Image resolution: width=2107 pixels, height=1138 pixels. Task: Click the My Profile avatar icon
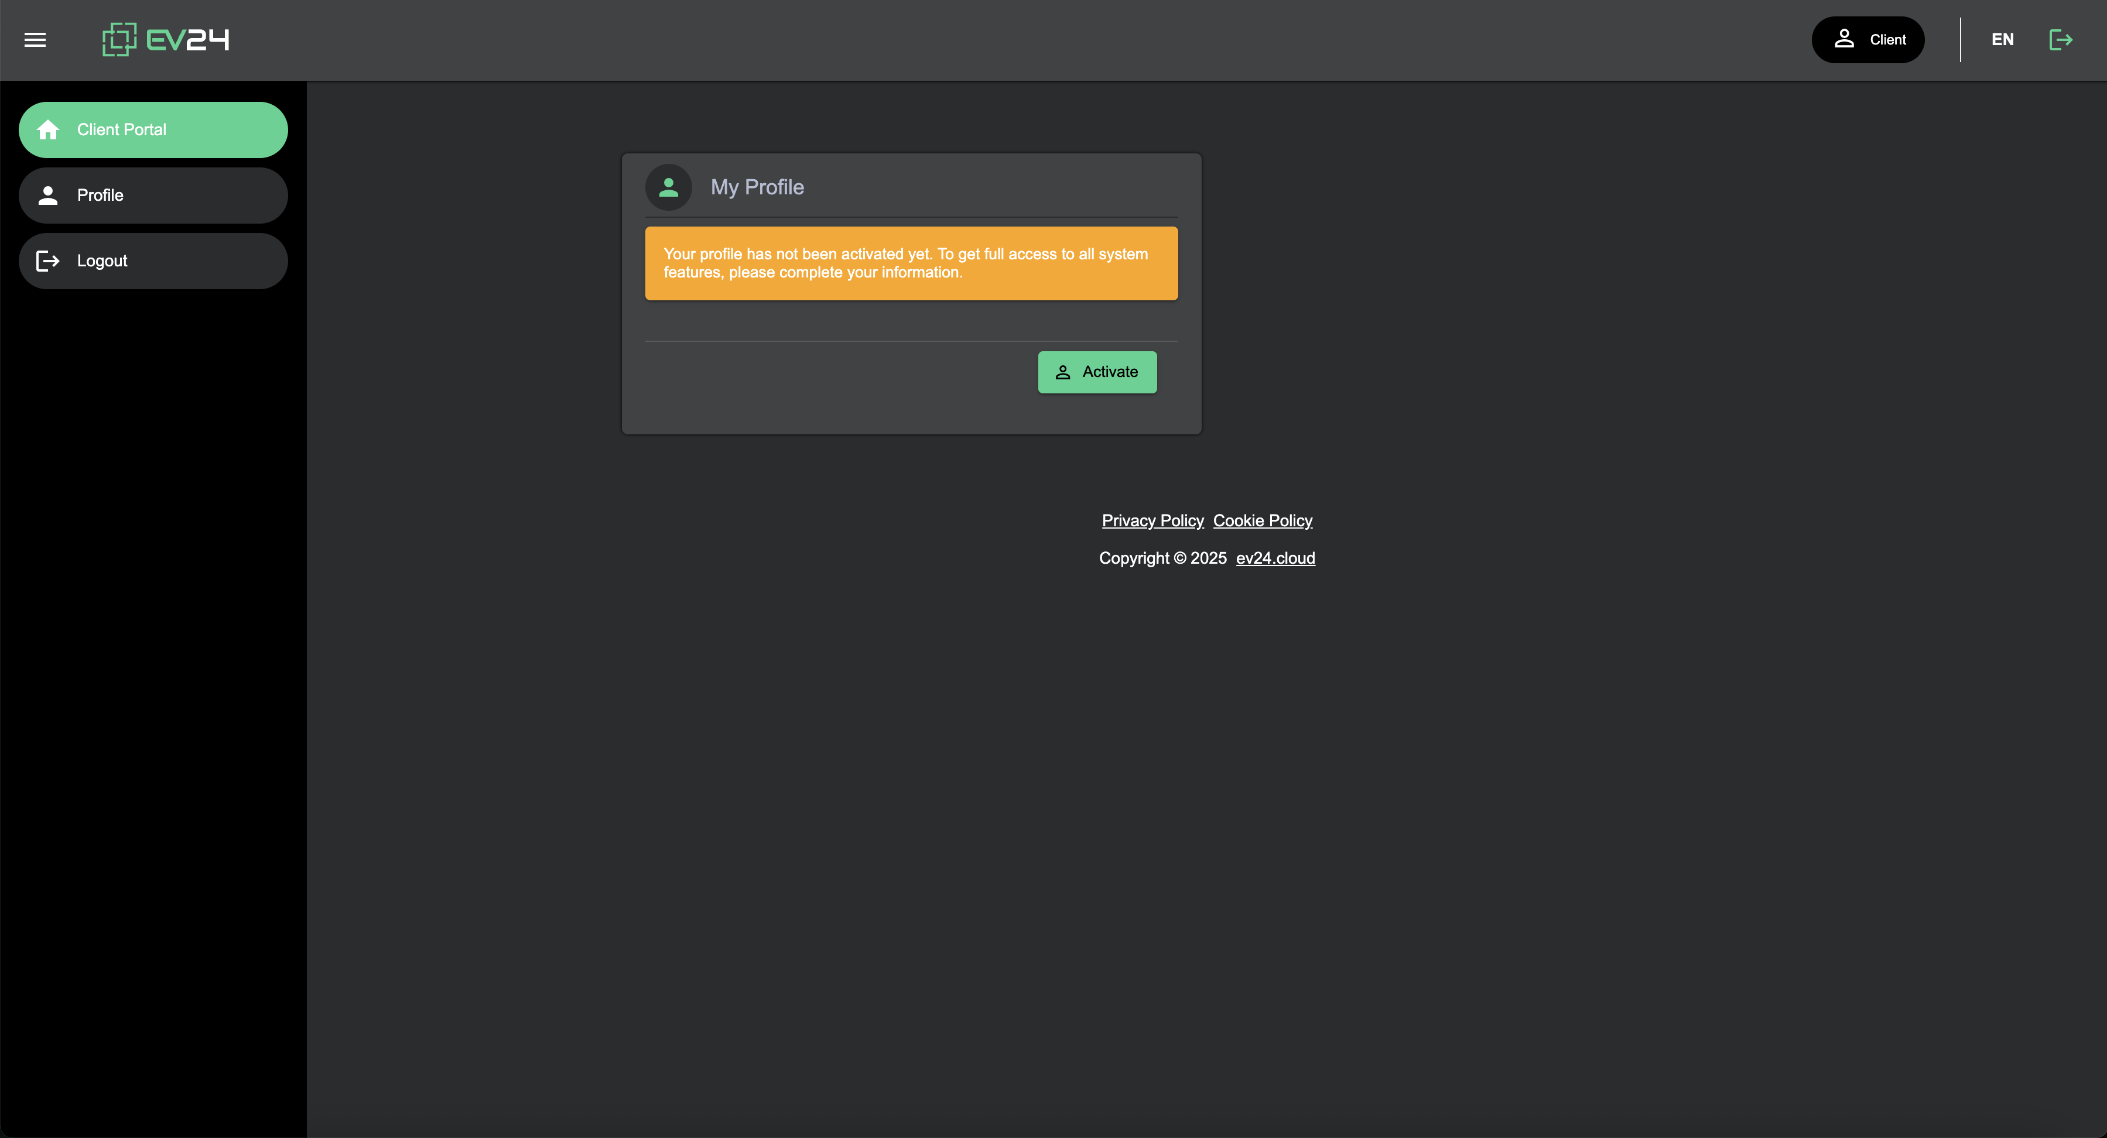668,187
